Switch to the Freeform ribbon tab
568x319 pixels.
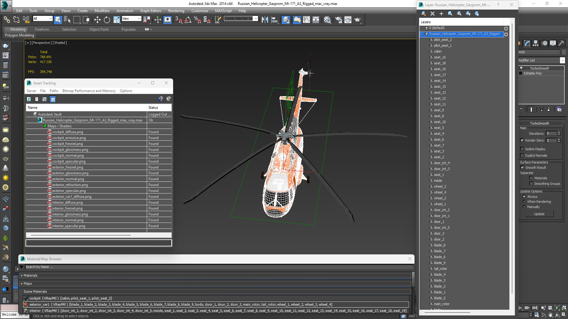[x=42, y=29]
